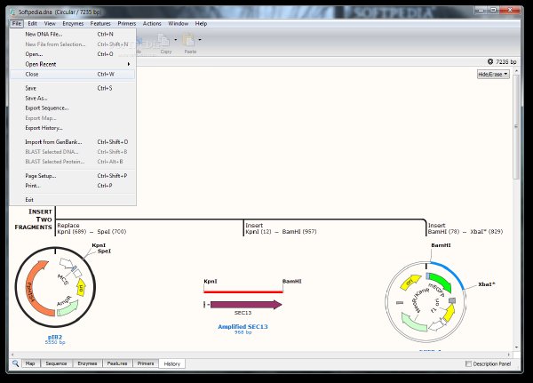Click the horizontal scrollbar left arrow
Viewport: 533px width, 383px height.
[12, 355]
